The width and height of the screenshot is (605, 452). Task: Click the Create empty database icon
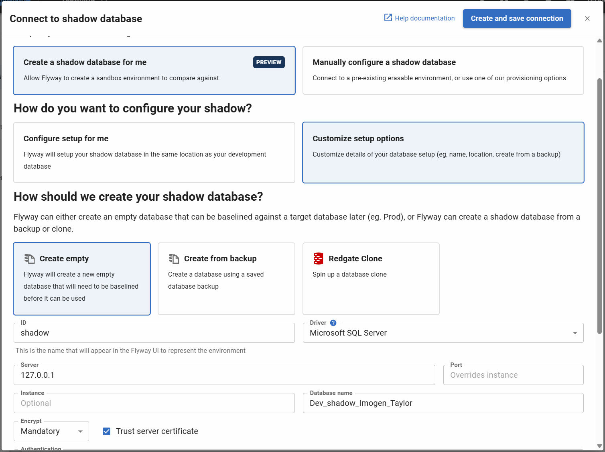29,259
